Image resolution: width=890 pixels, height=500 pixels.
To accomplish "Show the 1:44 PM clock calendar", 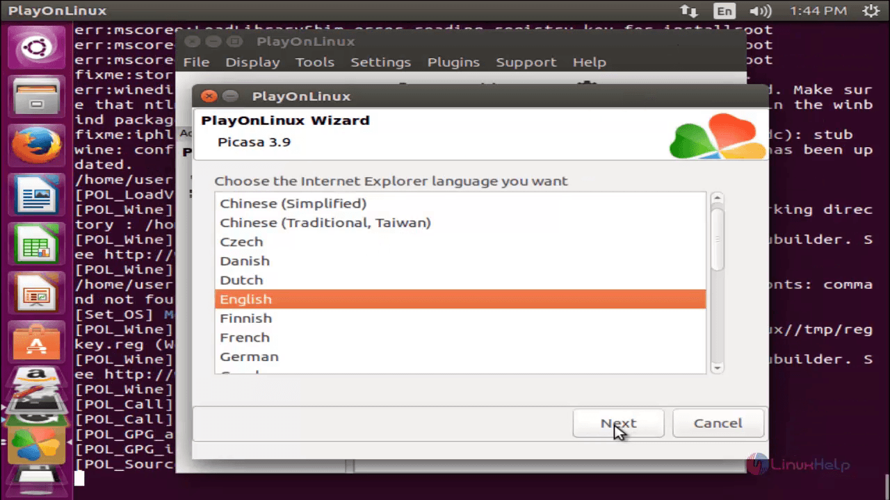I will tap(818, 10).
